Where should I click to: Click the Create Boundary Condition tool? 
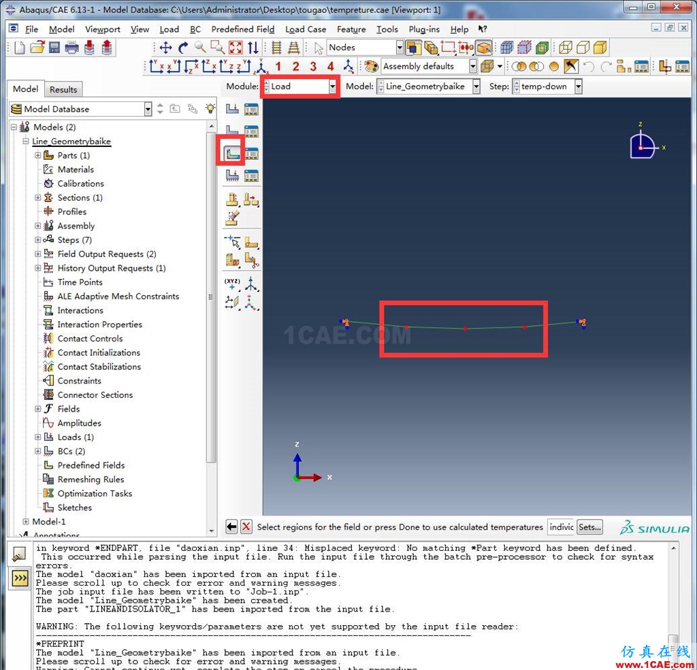click(232, 131)
